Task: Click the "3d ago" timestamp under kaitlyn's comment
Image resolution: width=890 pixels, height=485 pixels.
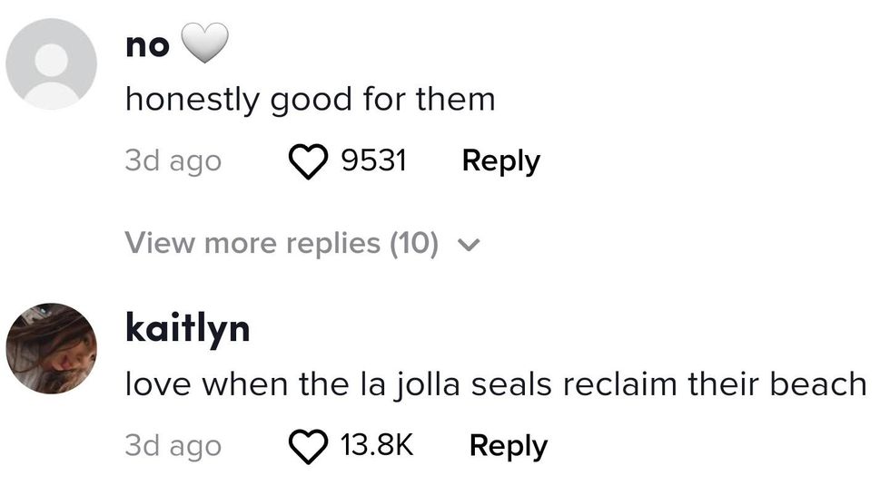Action: pos(173,446)
